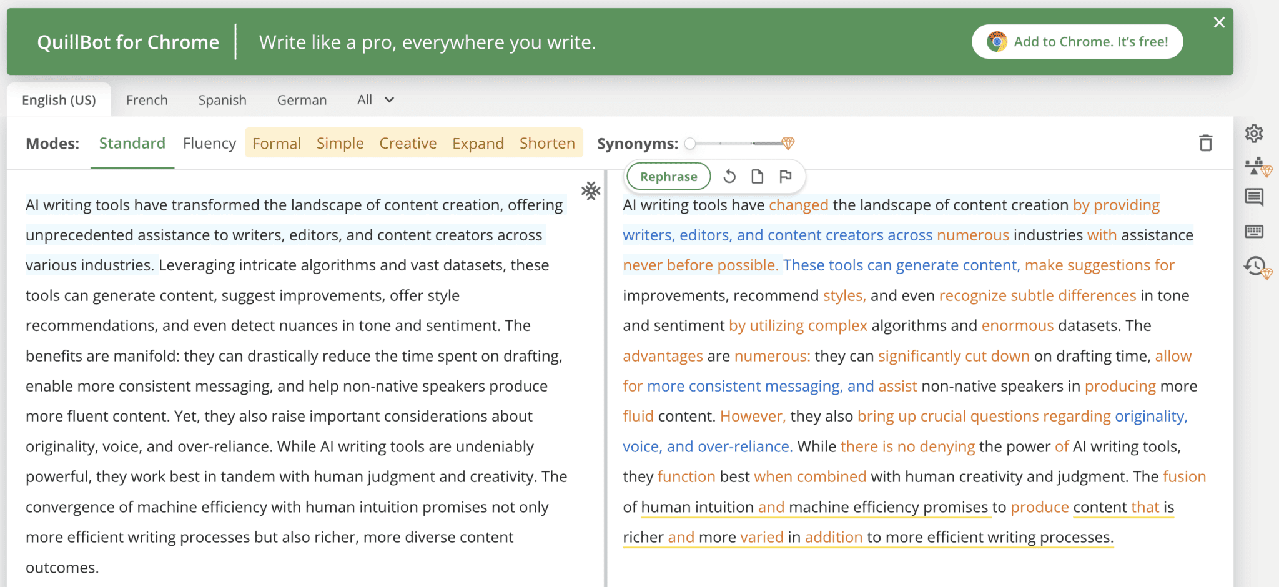1279x587 pixels.
Task: Select the premium Formal mode
Action: point(277,144)
